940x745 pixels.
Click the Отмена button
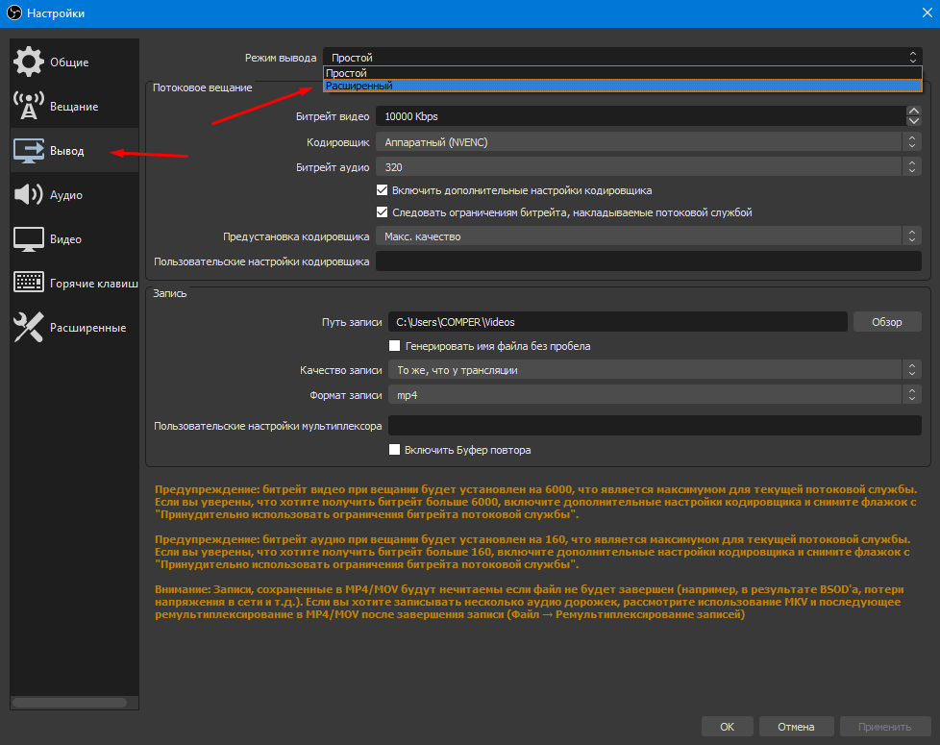(x=796, y=727)
